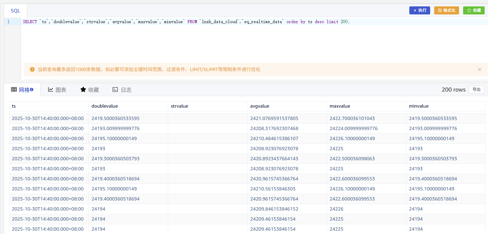The height and width of the screenshot is (234, 488).
Task: Click the 导出 export button
Action: (x=476, y=90)
